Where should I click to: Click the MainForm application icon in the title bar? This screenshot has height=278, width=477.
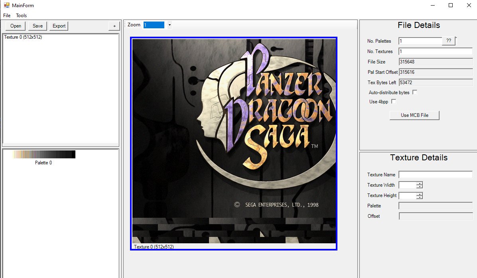click(x=7, y=5)
